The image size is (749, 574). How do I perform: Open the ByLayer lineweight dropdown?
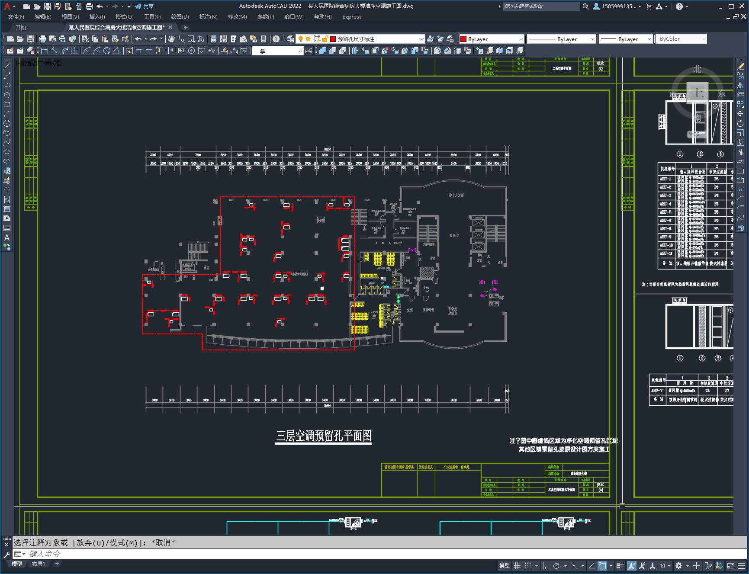(x=626, y=39)
